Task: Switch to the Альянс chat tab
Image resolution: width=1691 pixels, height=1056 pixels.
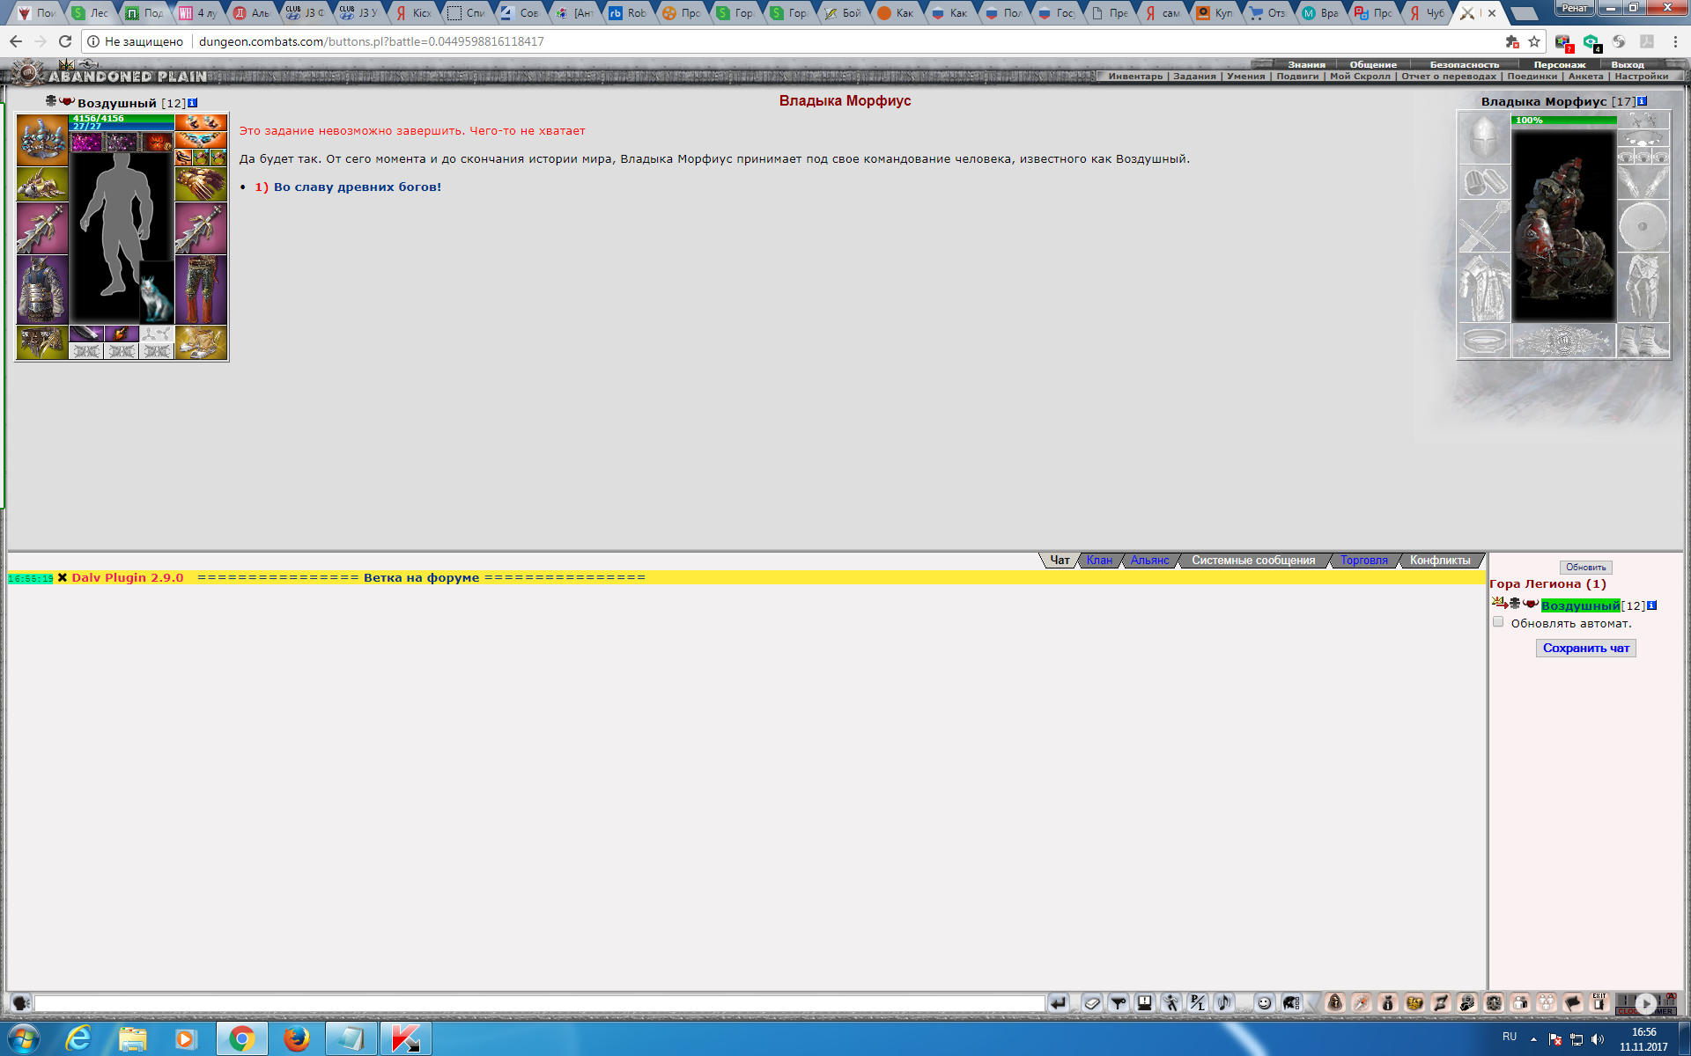Action: point(1149,561)
